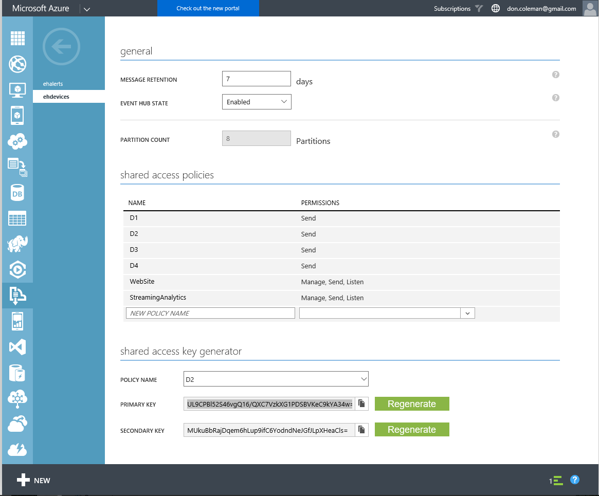599x496 pixels.
Task: Open the help question mark icon
Action: (x=574, y=480)
